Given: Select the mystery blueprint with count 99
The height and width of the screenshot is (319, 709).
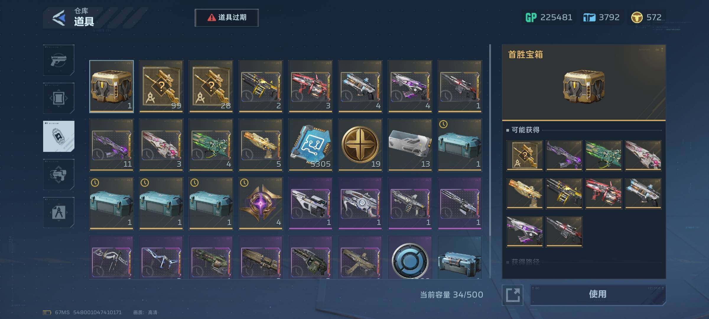Looking at the screenshot, I should click(x=161, y=87).
